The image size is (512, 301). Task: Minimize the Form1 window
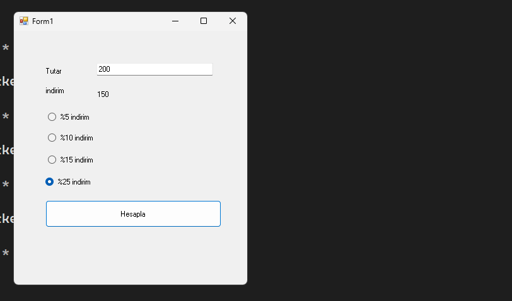coord(175,21)
